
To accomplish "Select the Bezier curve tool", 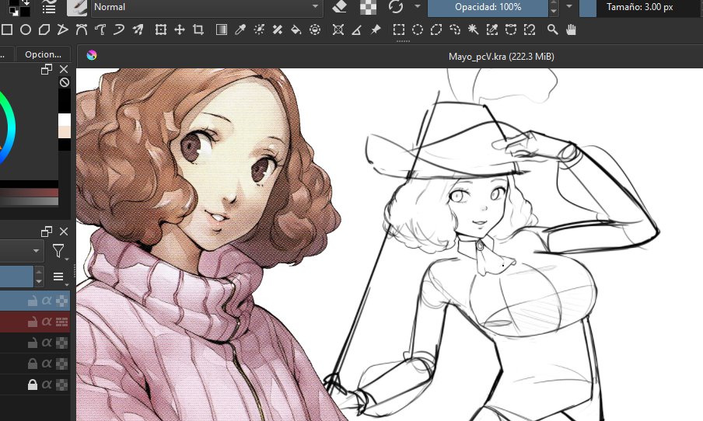I will click(82, 30).
